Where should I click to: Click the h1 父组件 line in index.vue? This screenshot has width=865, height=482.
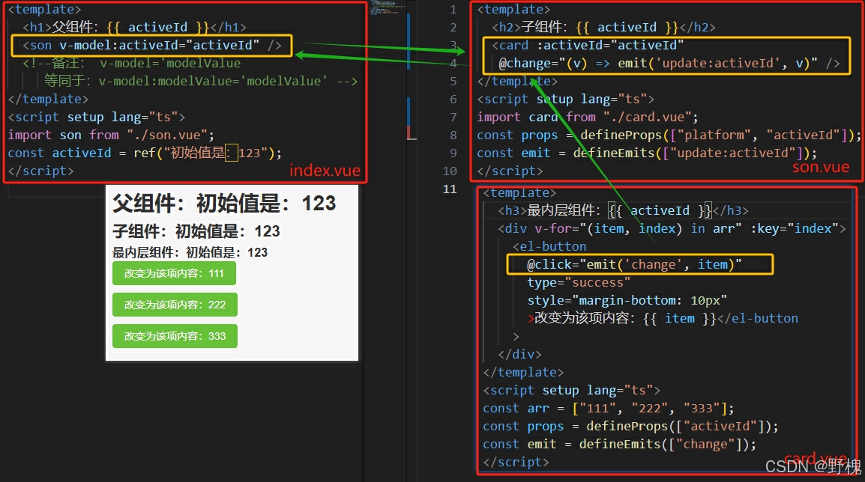134,27
